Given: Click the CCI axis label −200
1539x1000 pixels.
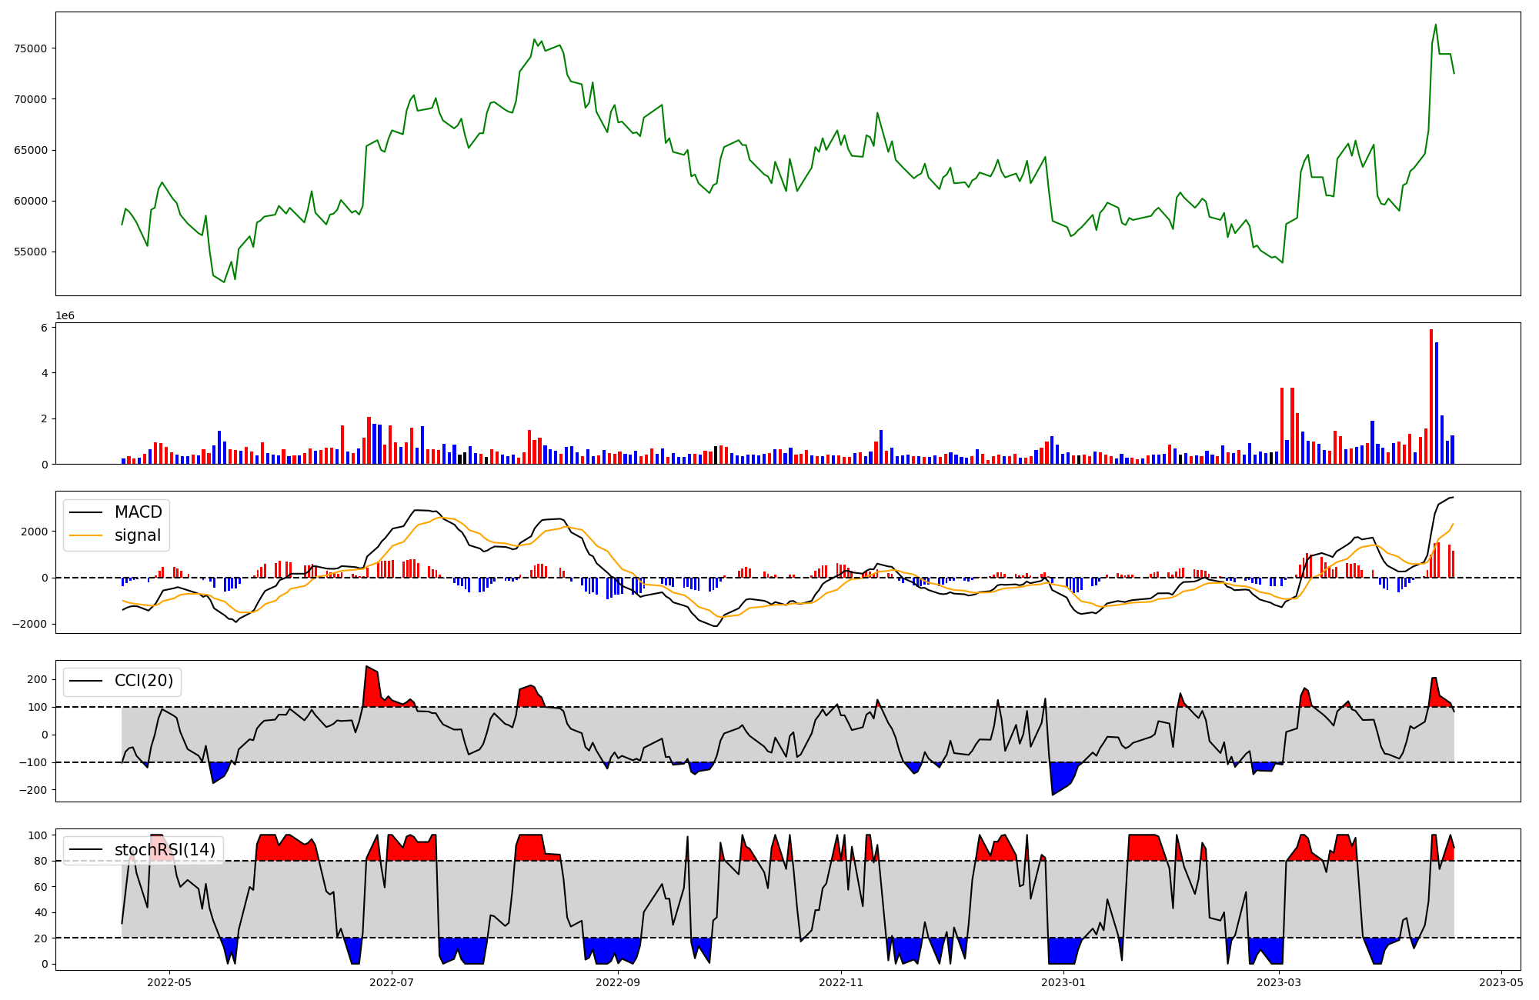Looking at the screenshot, I should click(32, 790).
